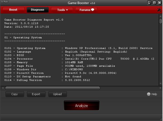Click the 'Date: 2011/09/18 15:17:25' line

(27, 27)
